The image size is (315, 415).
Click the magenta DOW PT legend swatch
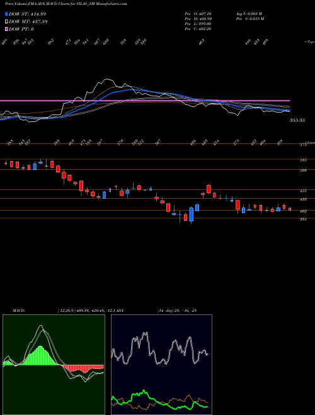tap(6, 29)
